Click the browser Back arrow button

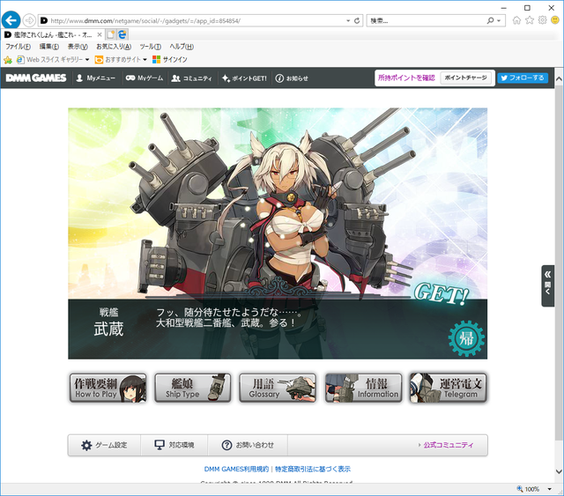[11, 20]
